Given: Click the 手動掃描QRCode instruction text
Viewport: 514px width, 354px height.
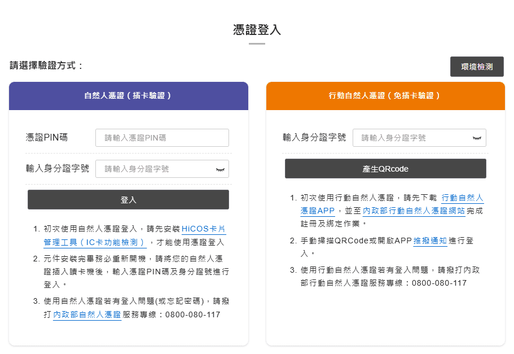Looking at the screenshot, I should tap(387, 247).
